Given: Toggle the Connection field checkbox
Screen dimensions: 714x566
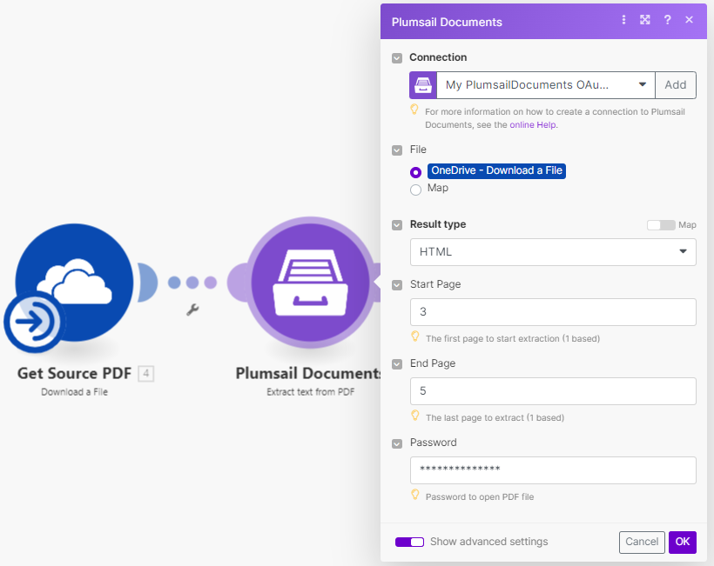Looking at the screenshot, I should 397,58.
